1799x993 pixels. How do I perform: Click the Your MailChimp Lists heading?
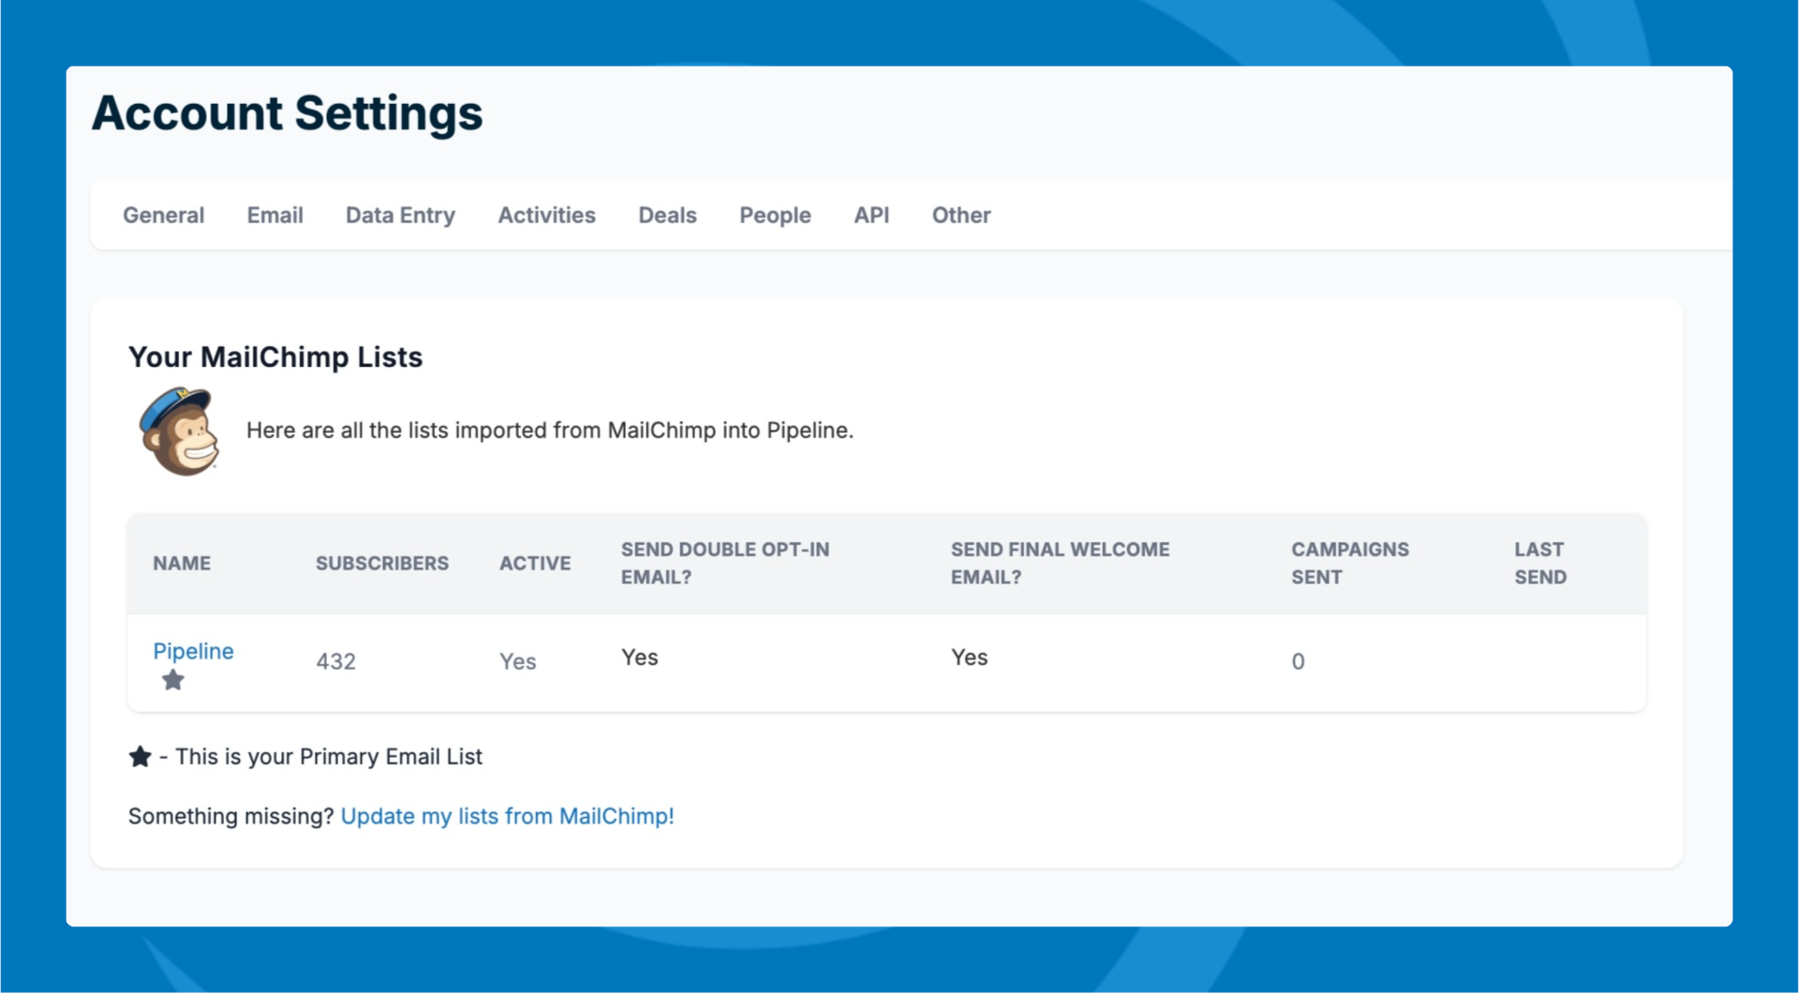[275, 357]
